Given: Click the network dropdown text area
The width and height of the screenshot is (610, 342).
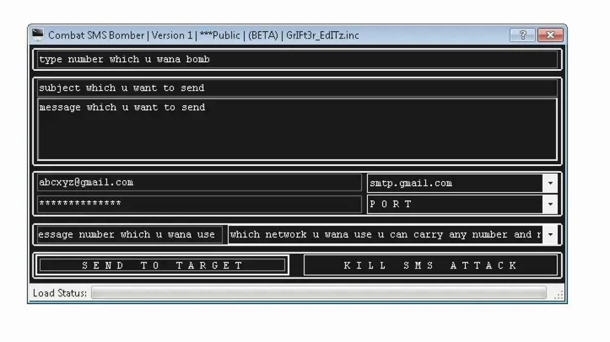Looking at the screenshot, I should click(x=386, y=234).
